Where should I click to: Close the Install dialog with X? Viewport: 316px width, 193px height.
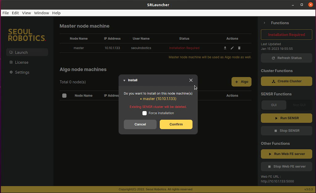191,80
